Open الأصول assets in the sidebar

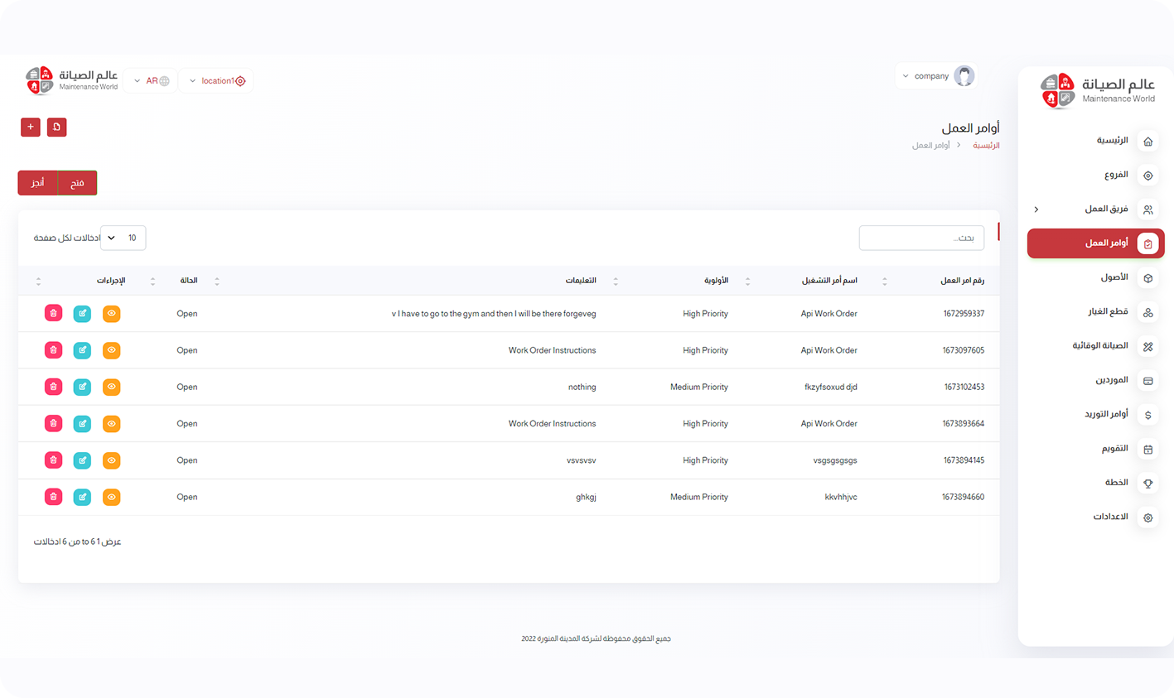1114,277
